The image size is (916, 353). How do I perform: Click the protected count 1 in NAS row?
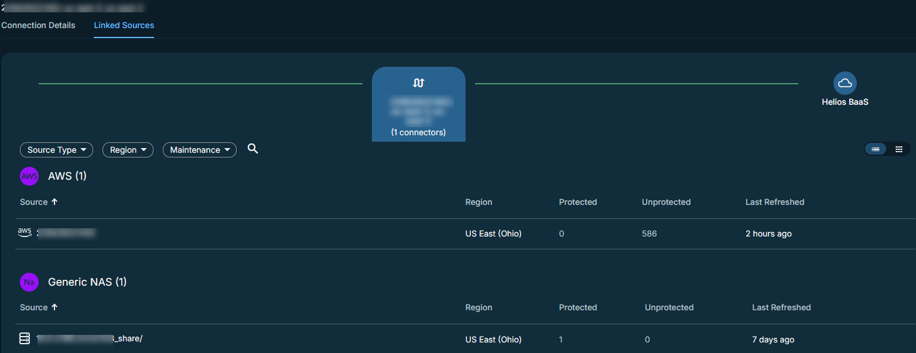click(x=561, y=340)
